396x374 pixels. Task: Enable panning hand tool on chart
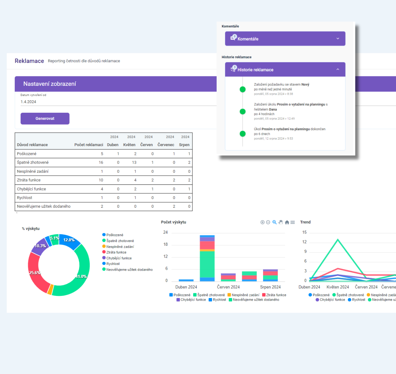pyautogui.click(x=281, y=223)
